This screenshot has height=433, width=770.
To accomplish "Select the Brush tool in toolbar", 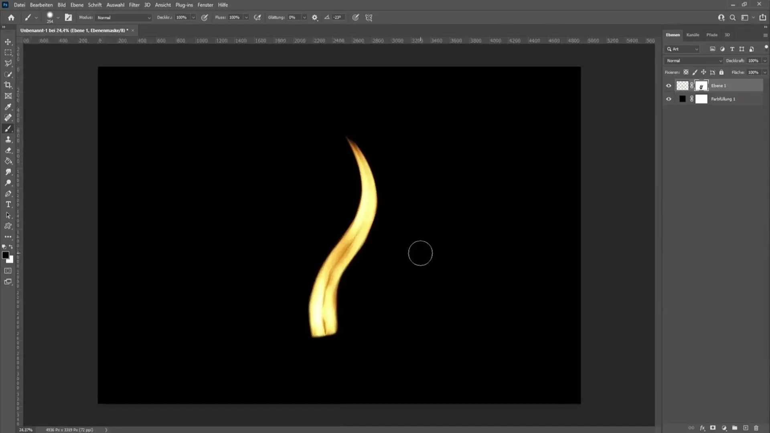I will point(8,128).
